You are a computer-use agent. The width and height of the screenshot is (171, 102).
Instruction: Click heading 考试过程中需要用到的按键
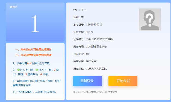coord(36,55)
